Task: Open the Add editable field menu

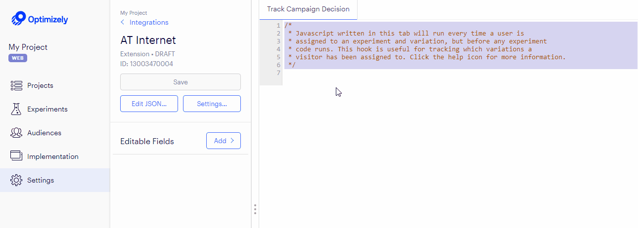Action: click(x=223, y=141)
